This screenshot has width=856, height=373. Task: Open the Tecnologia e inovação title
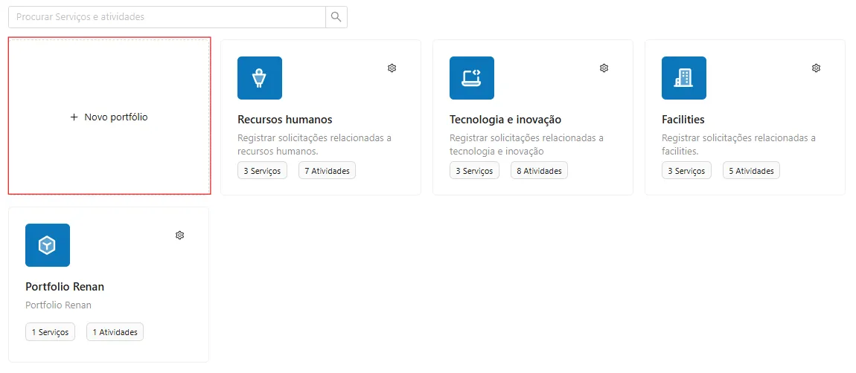coord(505,120)
